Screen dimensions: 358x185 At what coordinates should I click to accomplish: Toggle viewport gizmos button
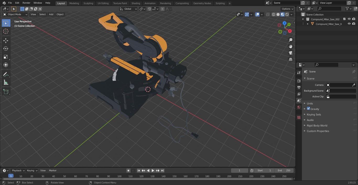247,14
